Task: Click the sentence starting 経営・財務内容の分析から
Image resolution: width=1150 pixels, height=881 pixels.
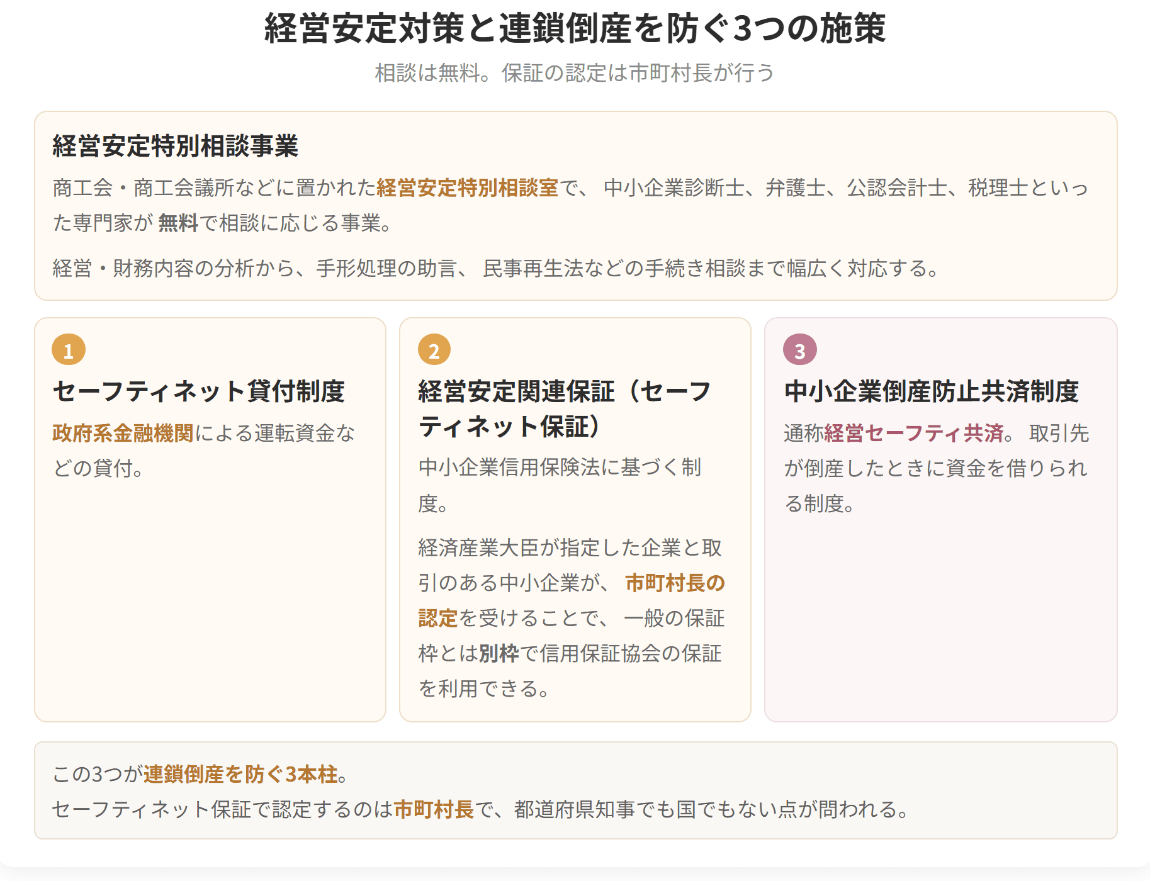Action: tap(499, 268)
